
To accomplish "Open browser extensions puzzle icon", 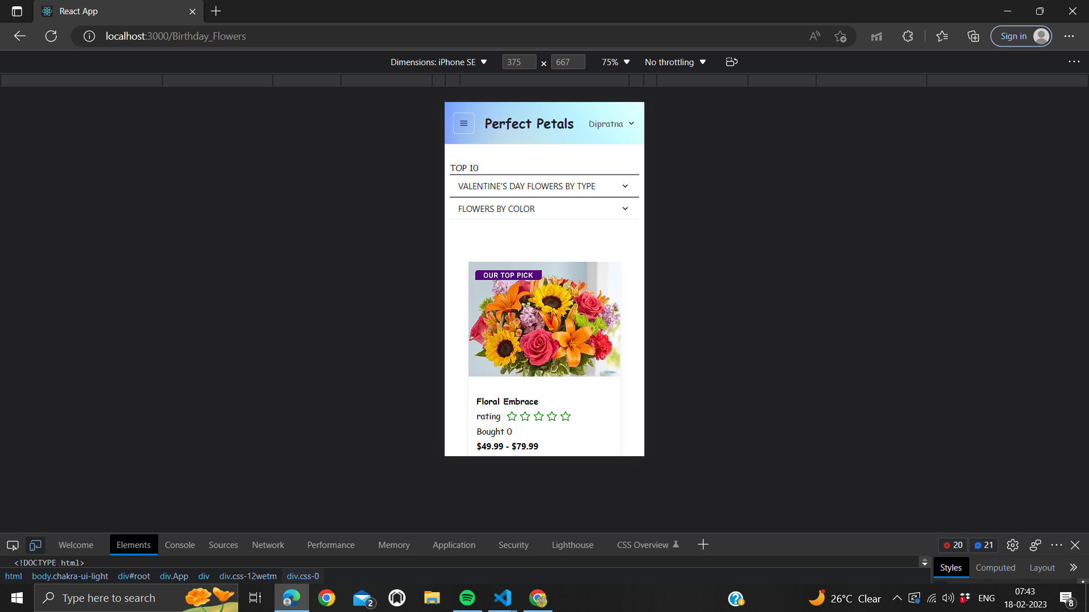I will 907,36.
